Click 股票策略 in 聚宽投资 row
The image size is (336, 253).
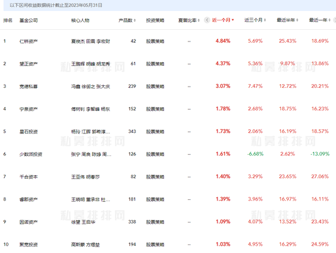(x=155, y=244)
